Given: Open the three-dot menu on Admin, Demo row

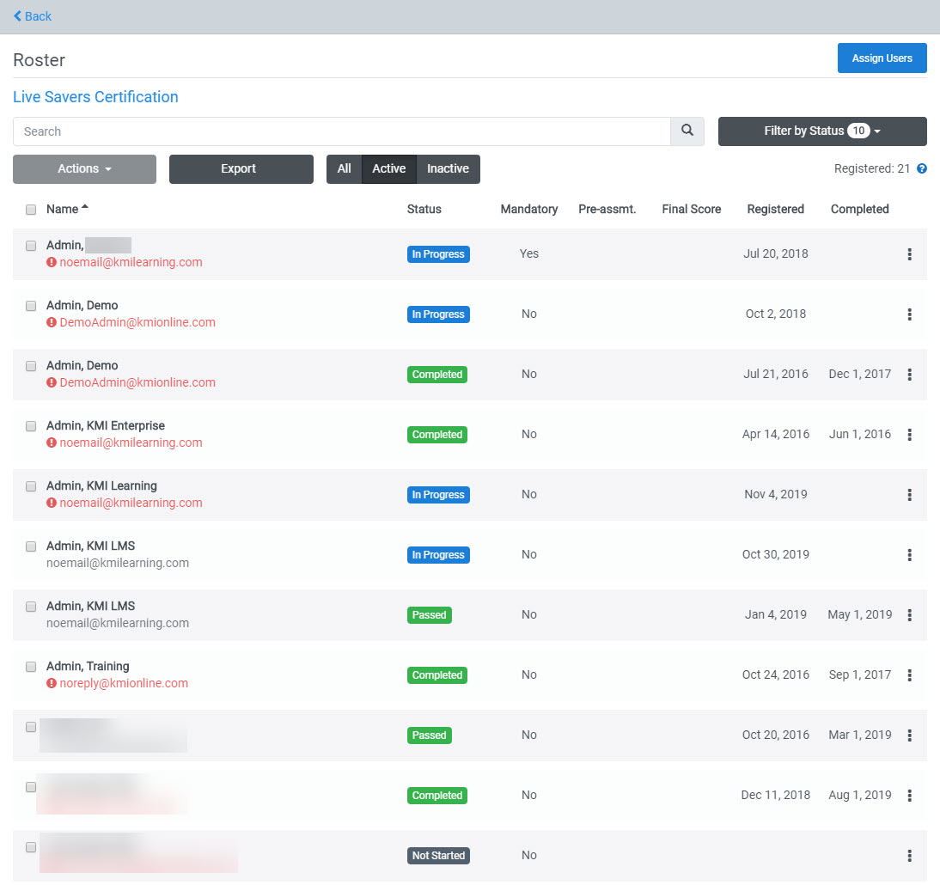Looking at the screenshot, I should pyautogui.click(x=909, y=314).
